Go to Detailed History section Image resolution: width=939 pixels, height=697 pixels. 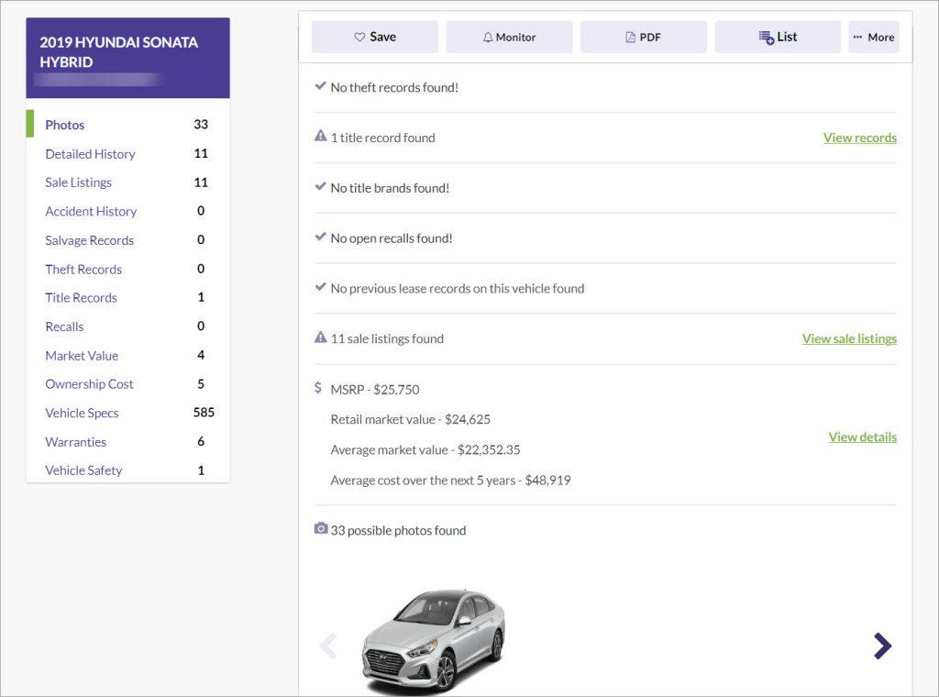(90, 154)
